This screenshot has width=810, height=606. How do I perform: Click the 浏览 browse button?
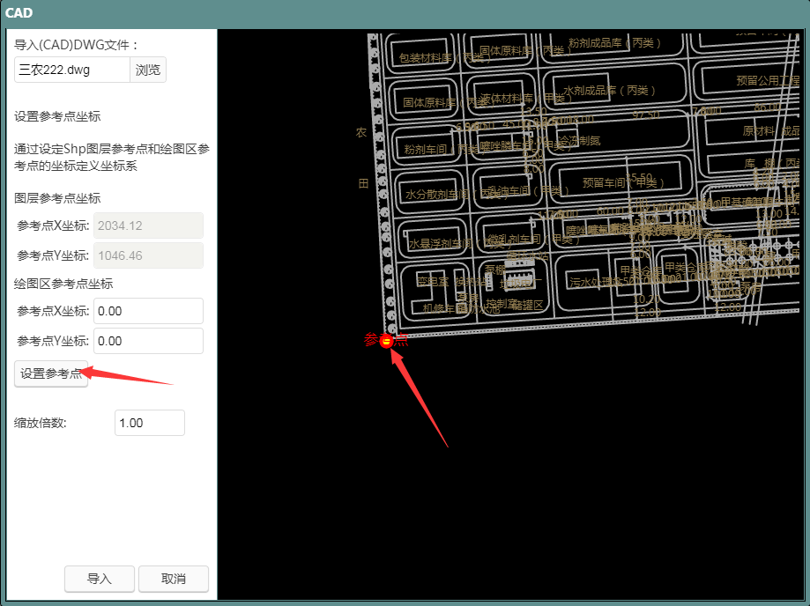[x=148, y=70]
